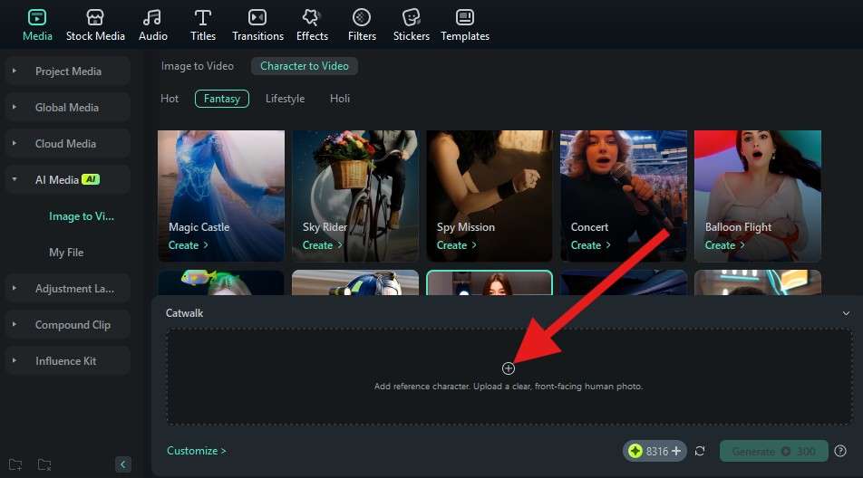Screen dimensions: 863x478
Task: Click Create on Balloon Flight
Action: pos(725,245)
